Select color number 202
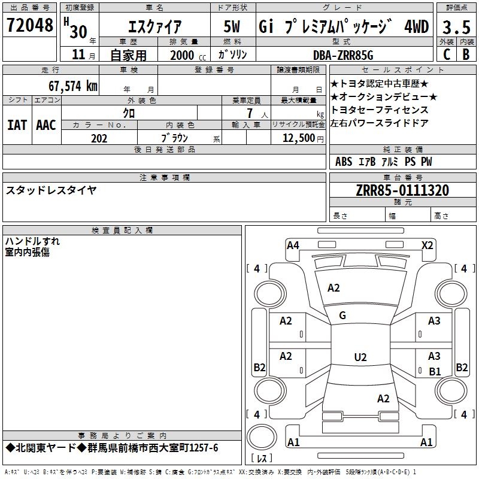Image resolution: width=479 pixels, height=479 pixels. pos(99,138)
